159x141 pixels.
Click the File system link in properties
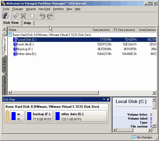coord(151,126)
